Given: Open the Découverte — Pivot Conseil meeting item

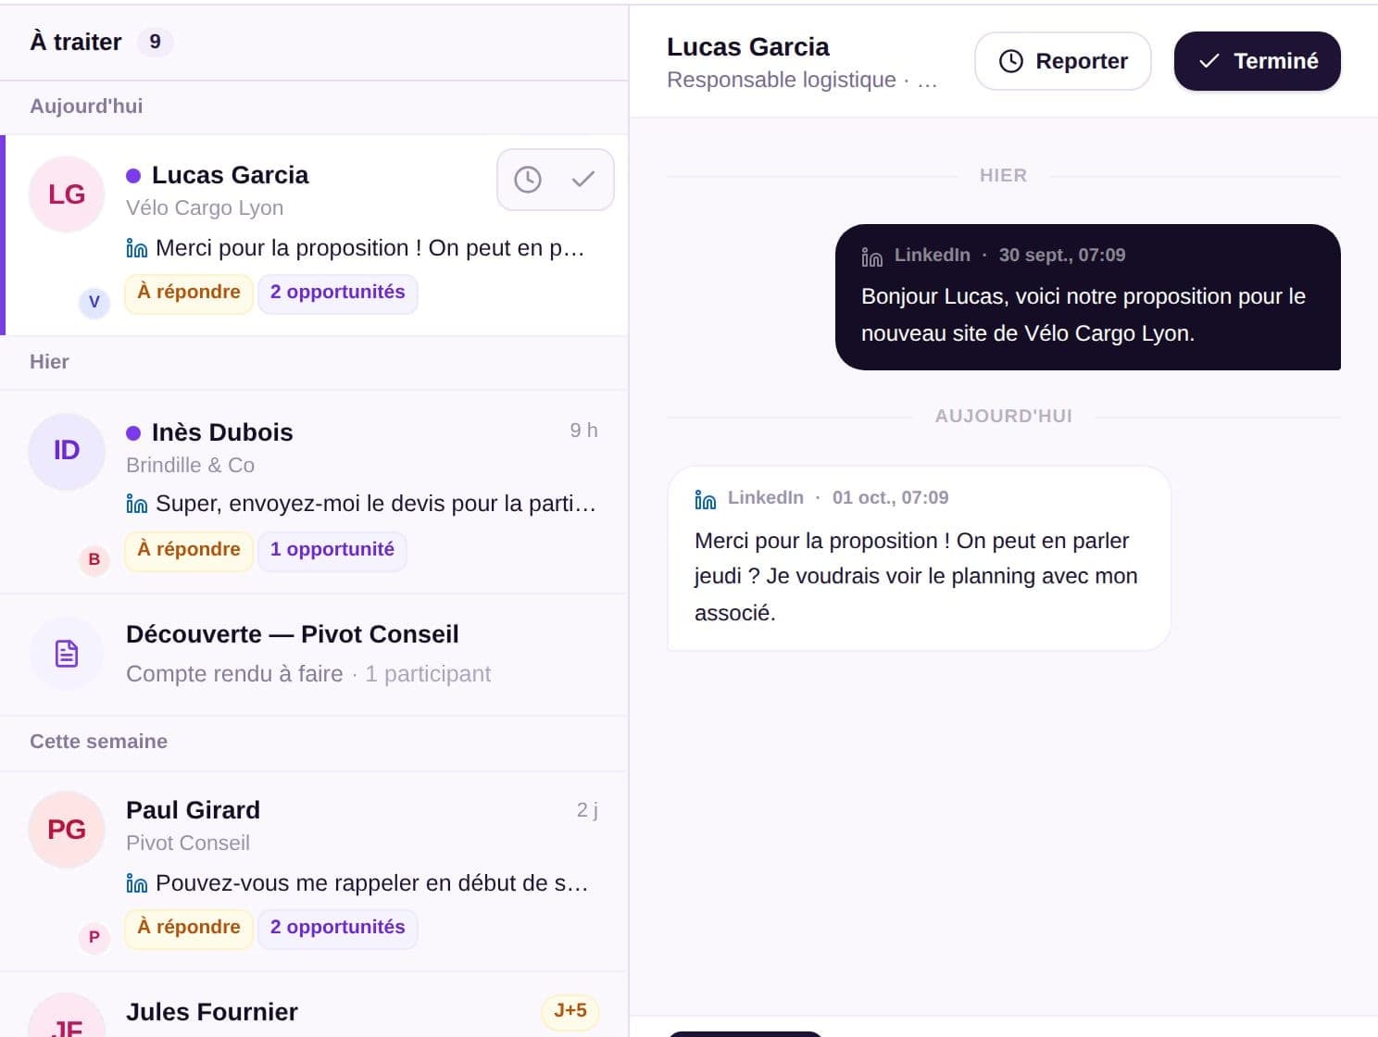Looking at the screenshot, I should (314, 655).
